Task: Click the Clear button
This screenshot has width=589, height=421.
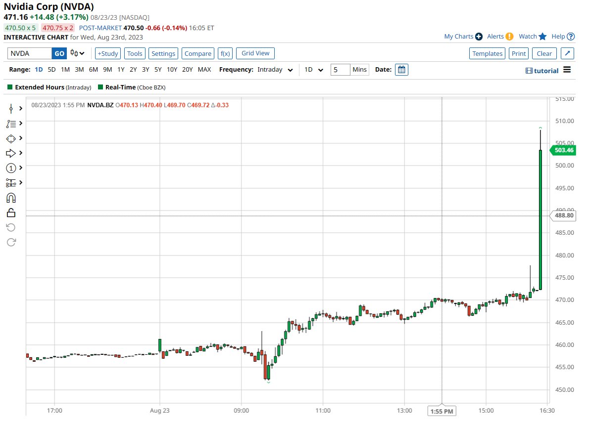Action: coord(544,53)
